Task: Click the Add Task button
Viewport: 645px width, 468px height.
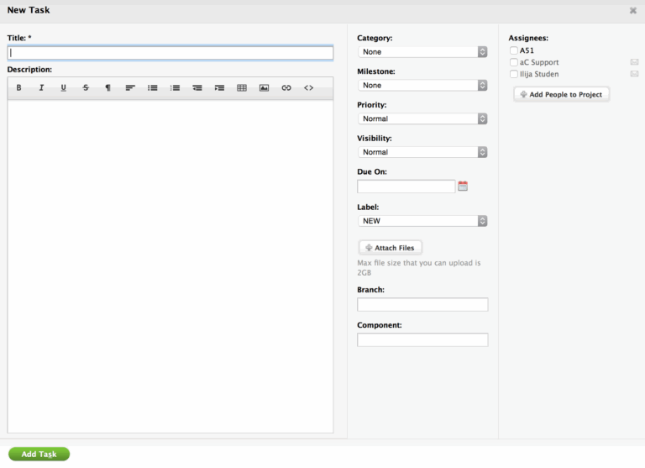Action: pyautogui.click(x=39, y=454)
